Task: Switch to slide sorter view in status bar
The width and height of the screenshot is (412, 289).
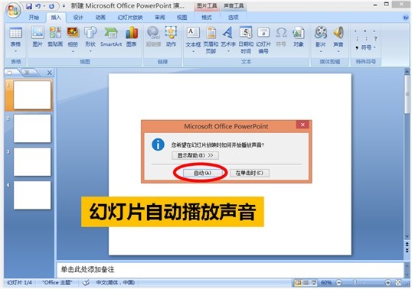Action: tap(306, 283)
